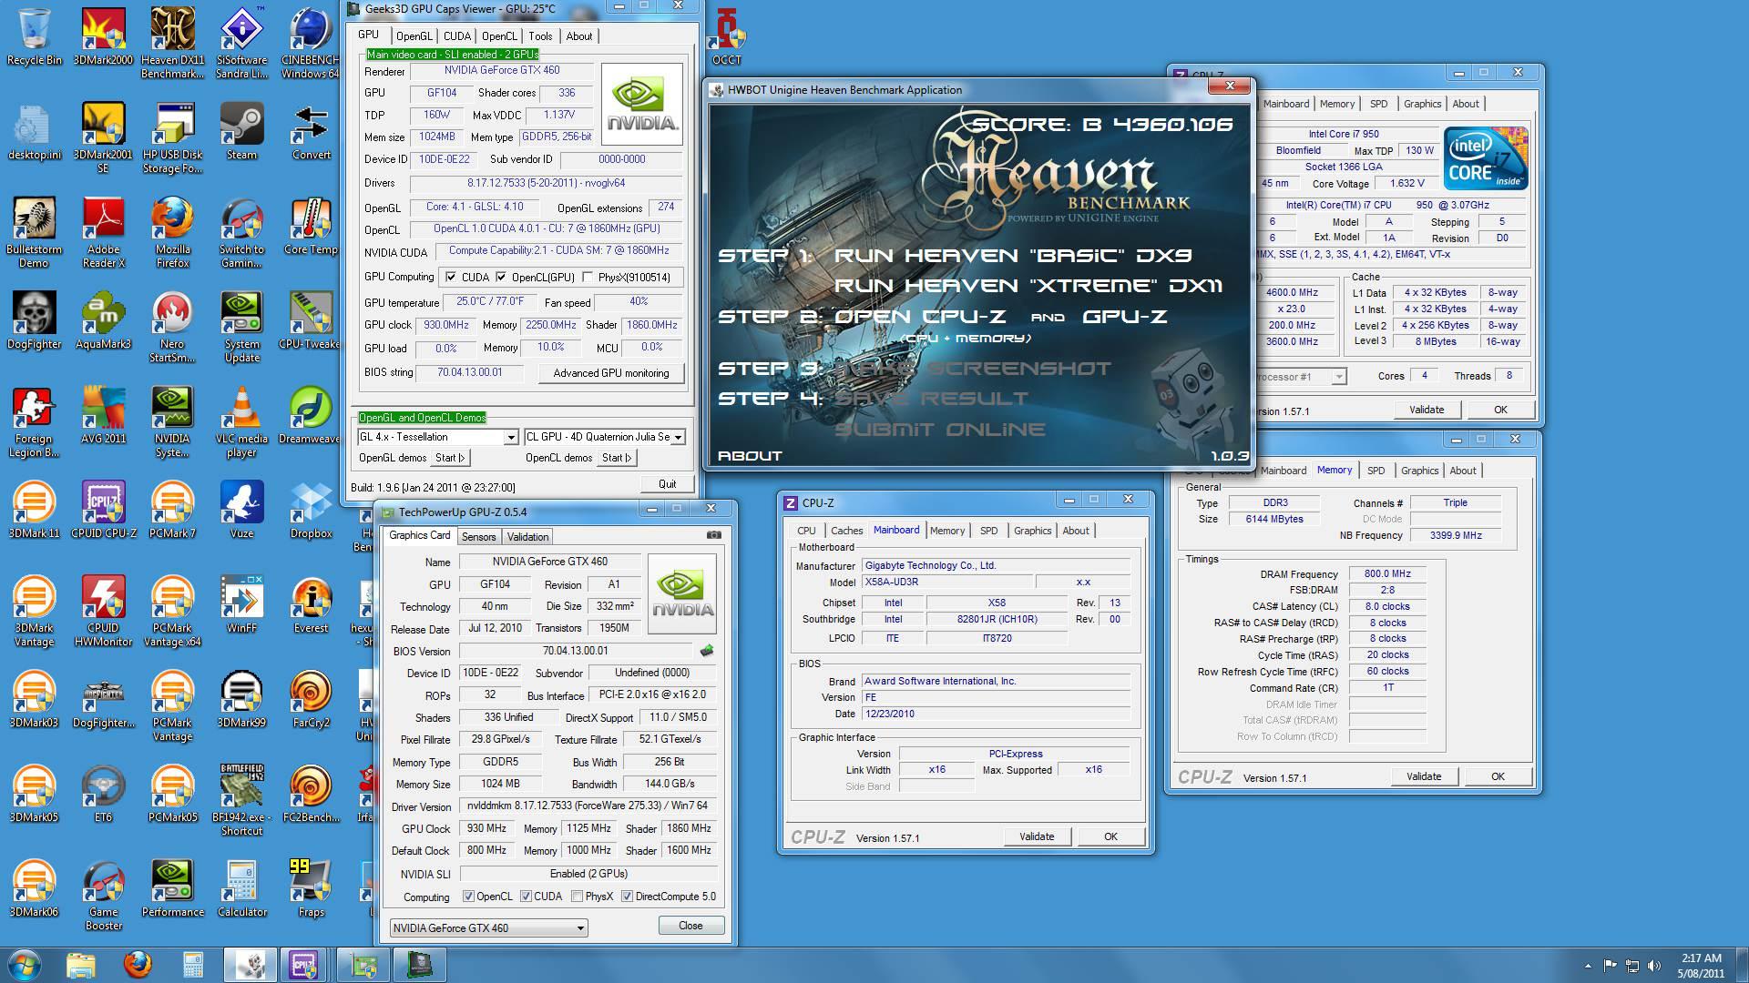Toggle DirectCompute 5.0 checkbox in GPU-Z
1749x983 pixels.
pos(627,897)
